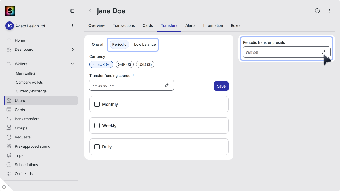Viewport: 340px width, 191px height.
Task: Go to Main wallets
Action: pyautogui.click(x=25, y=73)
